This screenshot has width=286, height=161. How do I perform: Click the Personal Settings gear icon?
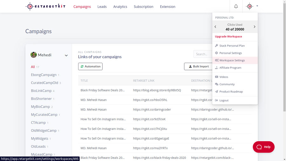216,53
